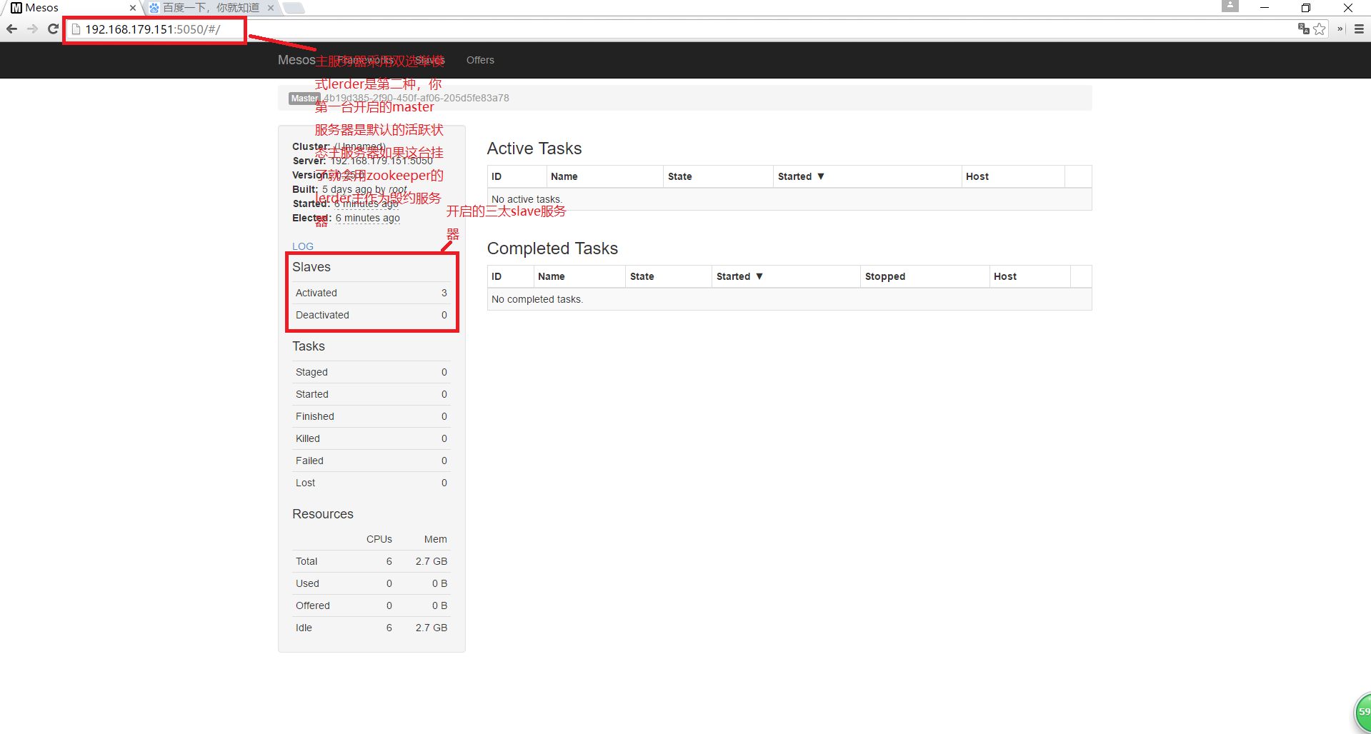The height and width of the screenshot is (734, 1371).
Task: Click the Used resources row label
Action: [307, 583]
